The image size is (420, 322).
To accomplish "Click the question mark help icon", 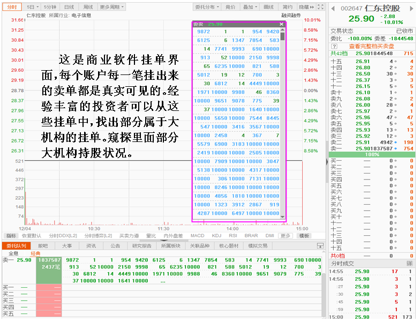I will 334,46.
